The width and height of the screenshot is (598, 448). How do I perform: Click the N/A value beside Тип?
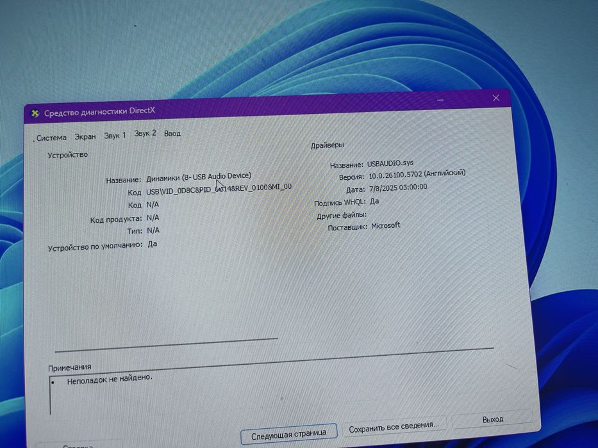[153, 230]
